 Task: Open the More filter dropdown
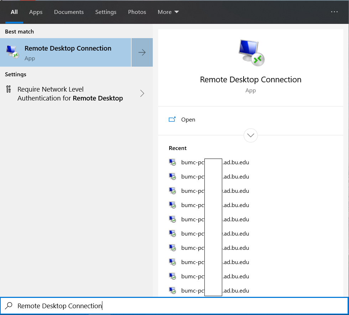pos(168,12)
